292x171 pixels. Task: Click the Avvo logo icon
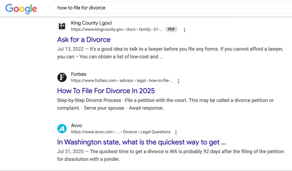click(62, 128)
